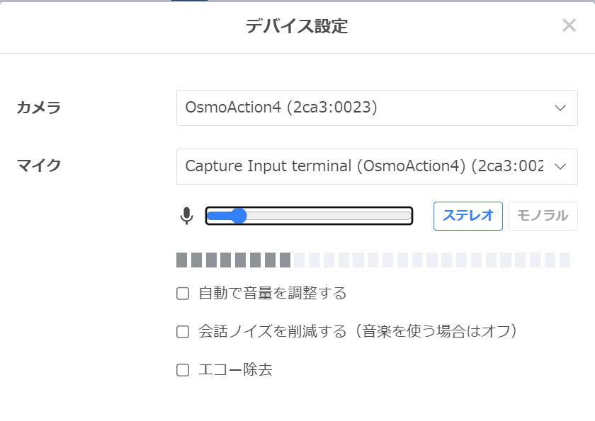Tick the 会話ノイズを削減する checkbox
The image size is (595, 421).
(x=183, y=332)
